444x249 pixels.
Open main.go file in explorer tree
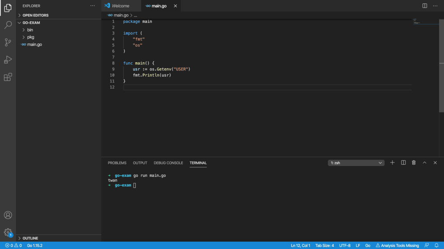click(34, 45)
